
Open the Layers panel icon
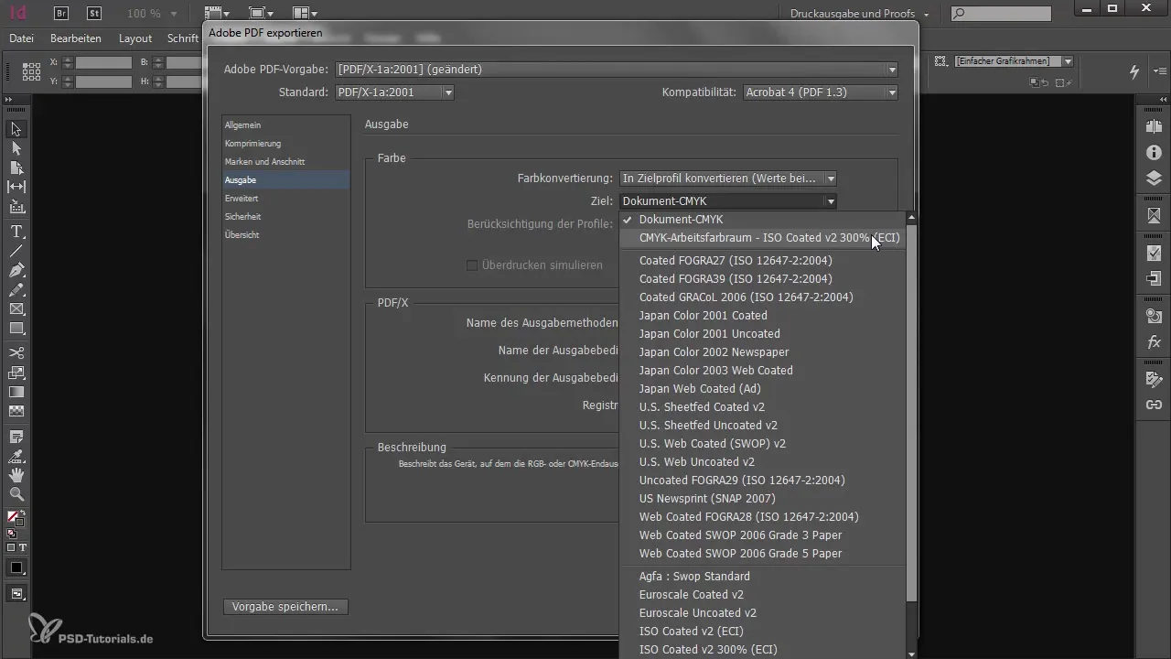[x=1154, y=178]
